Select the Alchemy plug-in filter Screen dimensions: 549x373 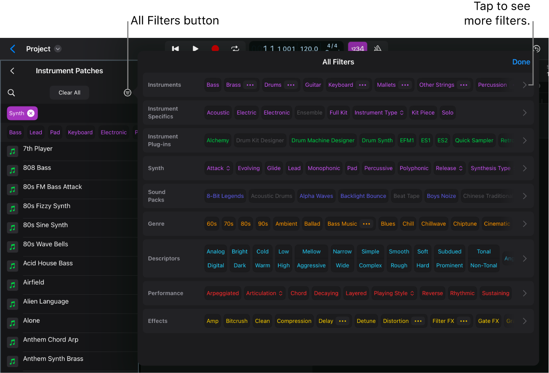218,141
